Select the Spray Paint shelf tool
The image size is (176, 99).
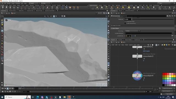click(x=48, y=8)
